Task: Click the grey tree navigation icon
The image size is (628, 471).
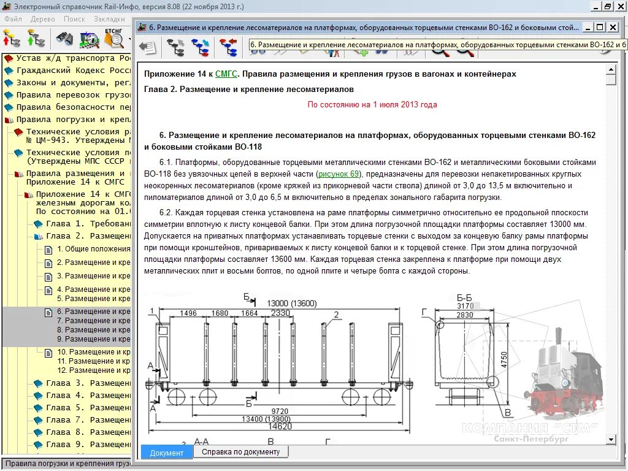Action: point(175,47)
